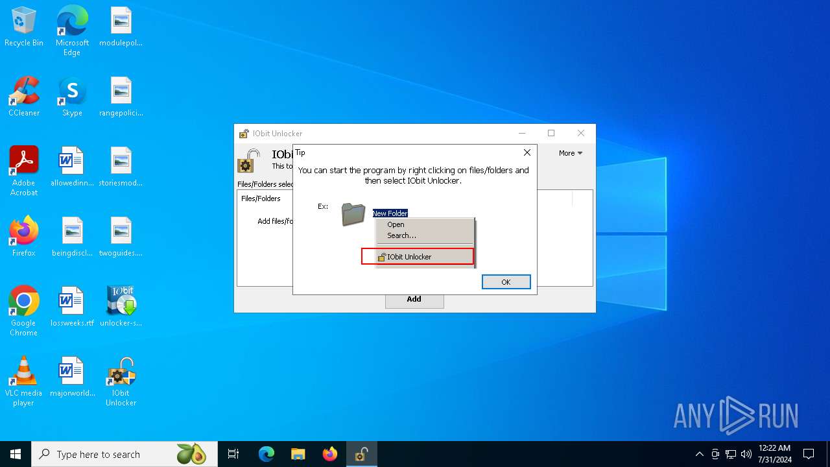Select IObit Unlocker taskbar button
The height and width of the screenshot is (467, 830).
(361, 454)
